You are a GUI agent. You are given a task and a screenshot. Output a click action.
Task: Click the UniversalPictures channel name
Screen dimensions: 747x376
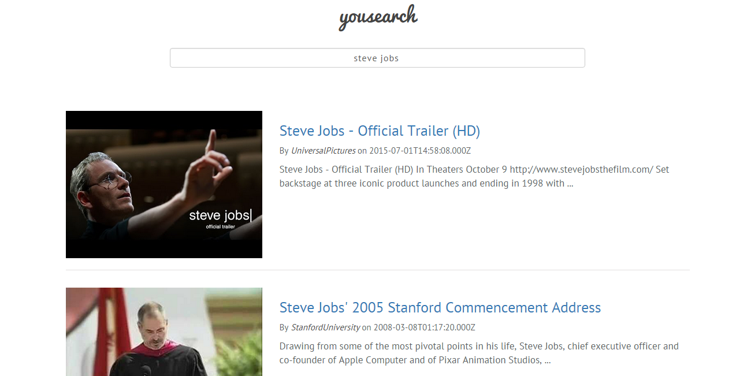click(323, 151)
